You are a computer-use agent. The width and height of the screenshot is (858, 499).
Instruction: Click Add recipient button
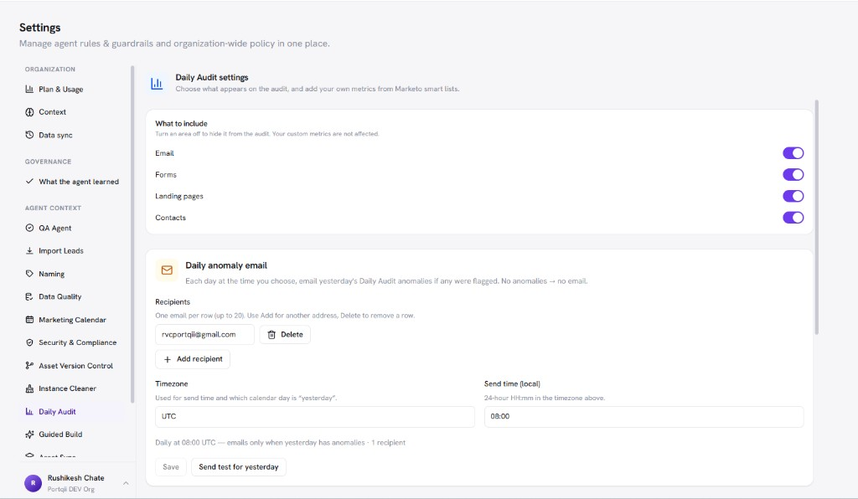(193, 359)
